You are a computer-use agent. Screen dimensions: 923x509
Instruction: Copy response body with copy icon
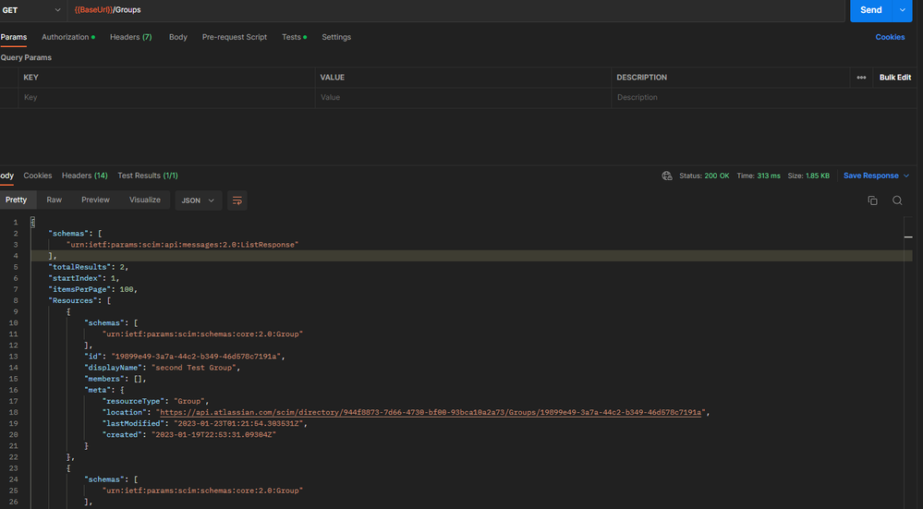872,200
